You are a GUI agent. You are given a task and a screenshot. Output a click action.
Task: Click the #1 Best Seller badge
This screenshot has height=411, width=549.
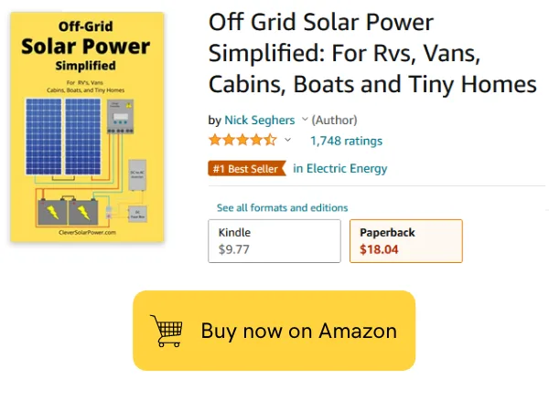click(247, 168)
